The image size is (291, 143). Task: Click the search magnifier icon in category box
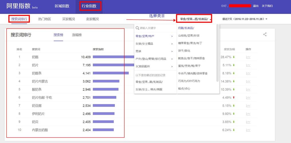tap(137, 28)
